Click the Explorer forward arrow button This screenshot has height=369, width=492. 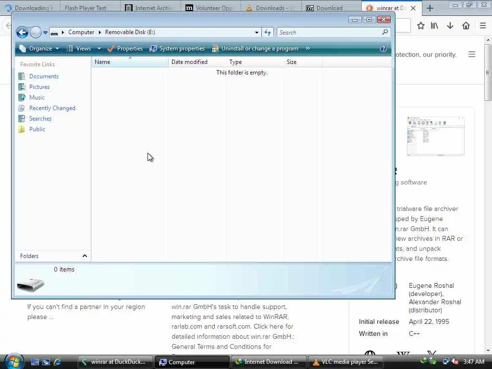[x=36, y=32]
